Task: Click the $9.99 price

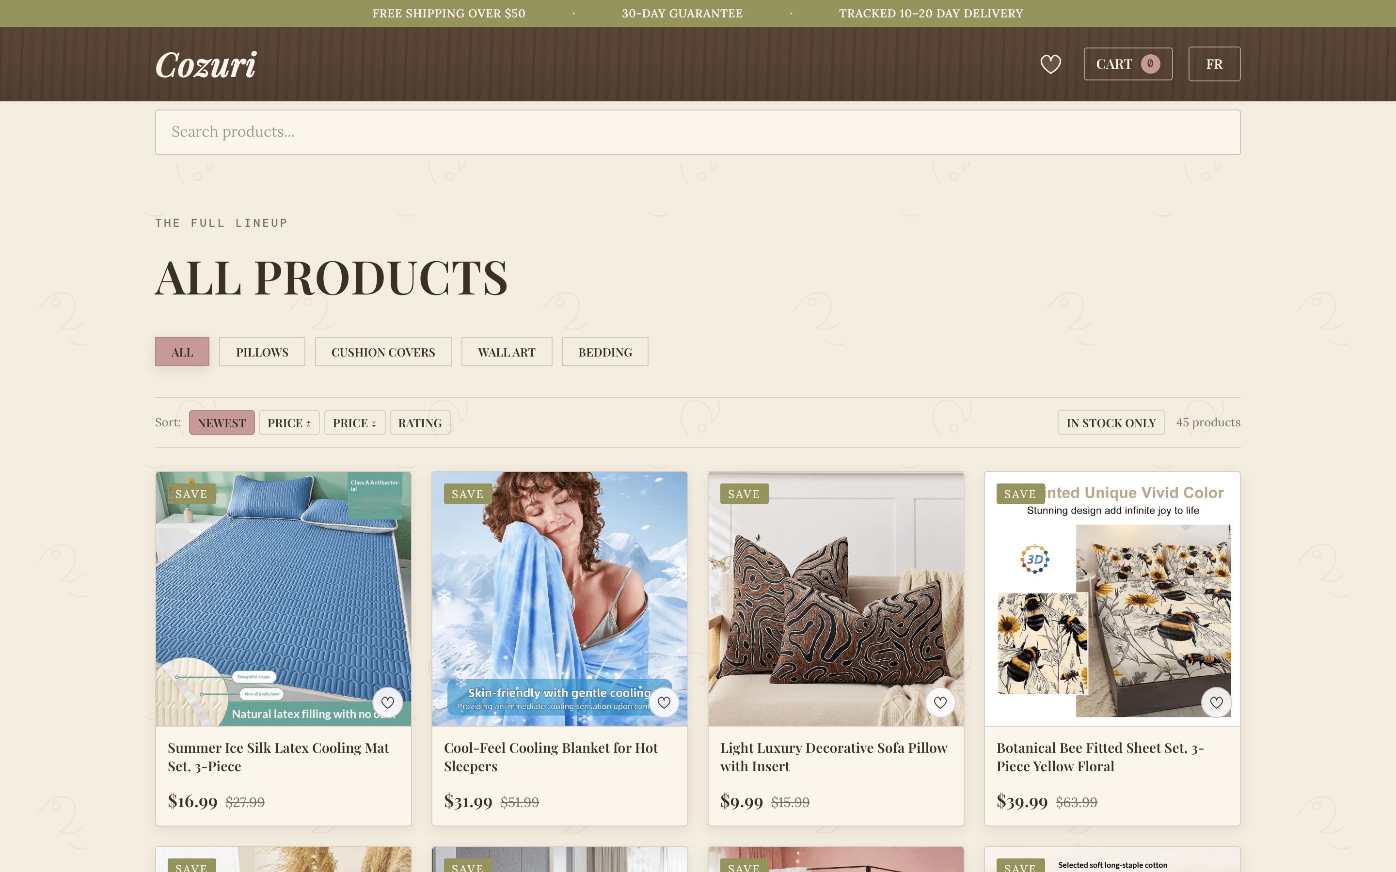Action: (742, 801)
